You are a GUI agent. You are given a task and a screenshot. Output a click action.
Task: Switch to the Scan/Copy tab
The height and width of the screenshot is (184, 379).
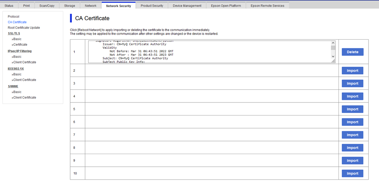[47, 6]
